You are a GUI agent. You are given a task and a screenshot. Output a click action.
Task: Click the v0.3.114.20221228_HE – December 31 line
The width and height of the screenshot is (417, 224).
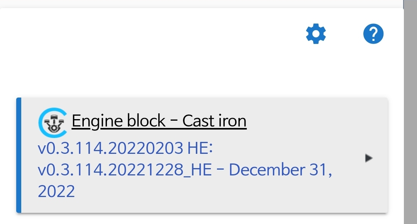[x=185, y=170]
